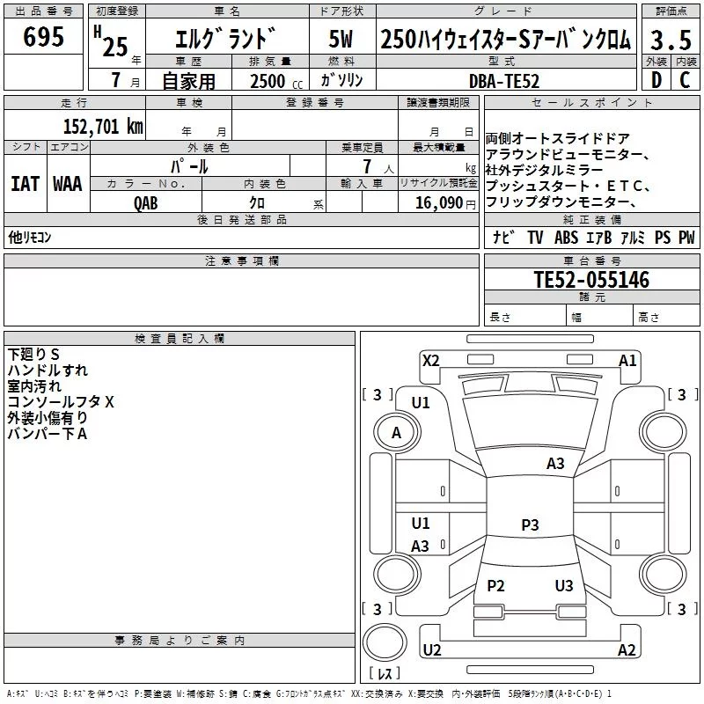Click the rear-right wheel circle
Screen dimensions: 704x704
[664, 574]
